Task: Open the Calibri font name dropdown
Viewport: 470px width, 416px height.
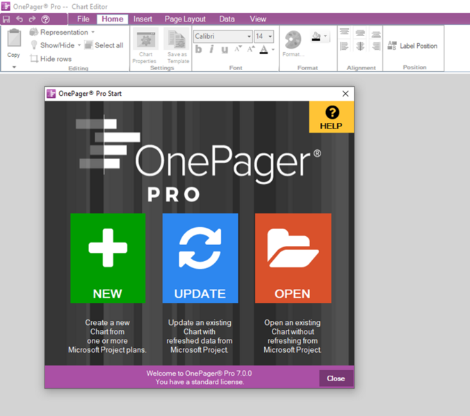Action: (x=249, y=37)
